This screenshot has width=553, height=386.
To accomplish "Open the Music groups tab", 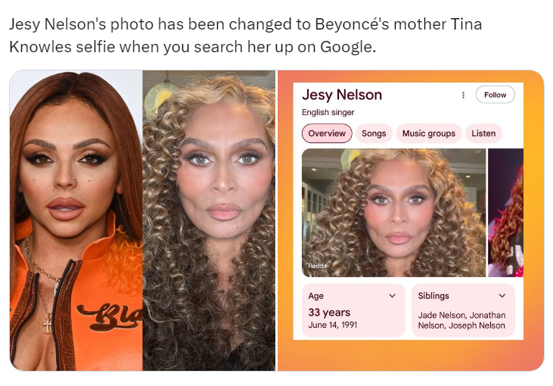I will click(428, 133).
